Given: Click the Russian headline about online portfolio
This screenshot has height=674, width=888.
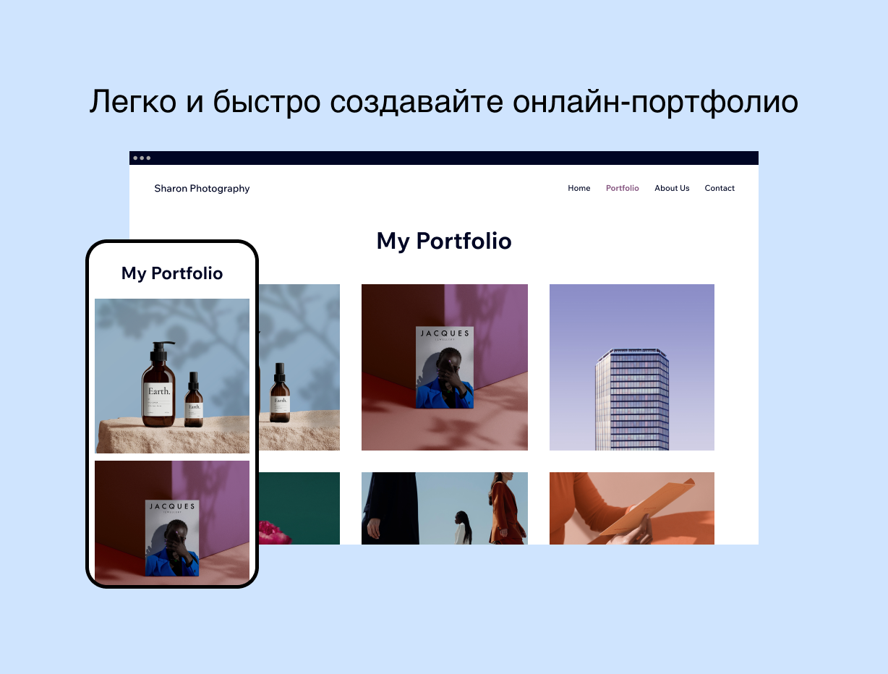Looking at the screenshot, I should click(x=443, y=102).
